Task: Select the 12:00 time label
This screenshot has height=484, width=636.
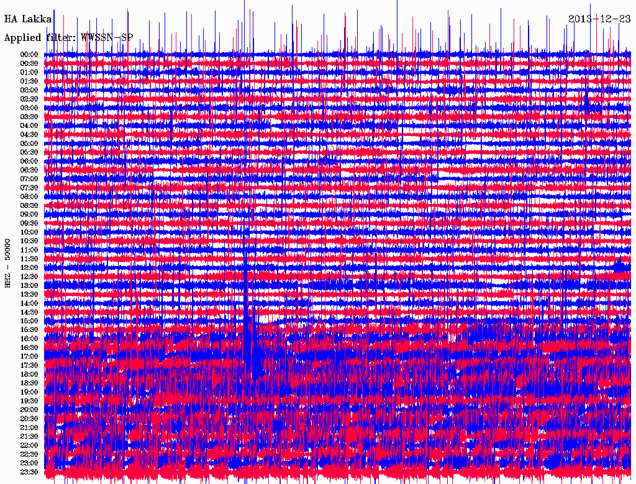Action: (29, 267)
